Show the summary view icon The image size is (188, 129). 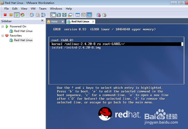78,15
